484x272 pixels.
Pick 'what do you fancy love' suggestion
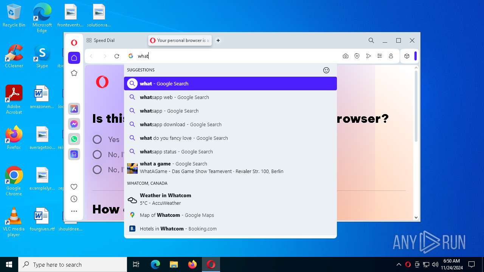point(230,138)
